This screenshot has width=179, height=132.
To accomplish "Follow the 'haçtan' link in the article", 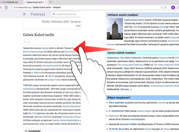I will [45, 48].
